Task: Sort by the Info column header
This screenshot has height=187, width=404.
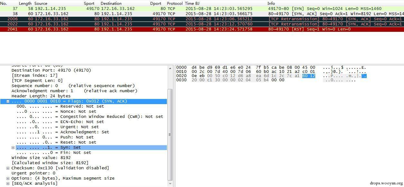Action: [271, 3]
